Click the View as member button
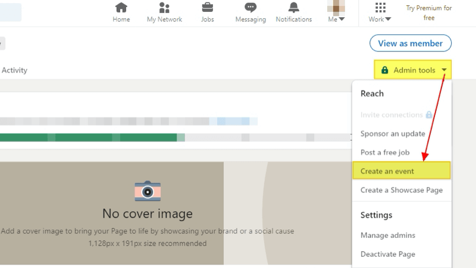This screenshot has height=268, width=476. [x=411, y=43]
